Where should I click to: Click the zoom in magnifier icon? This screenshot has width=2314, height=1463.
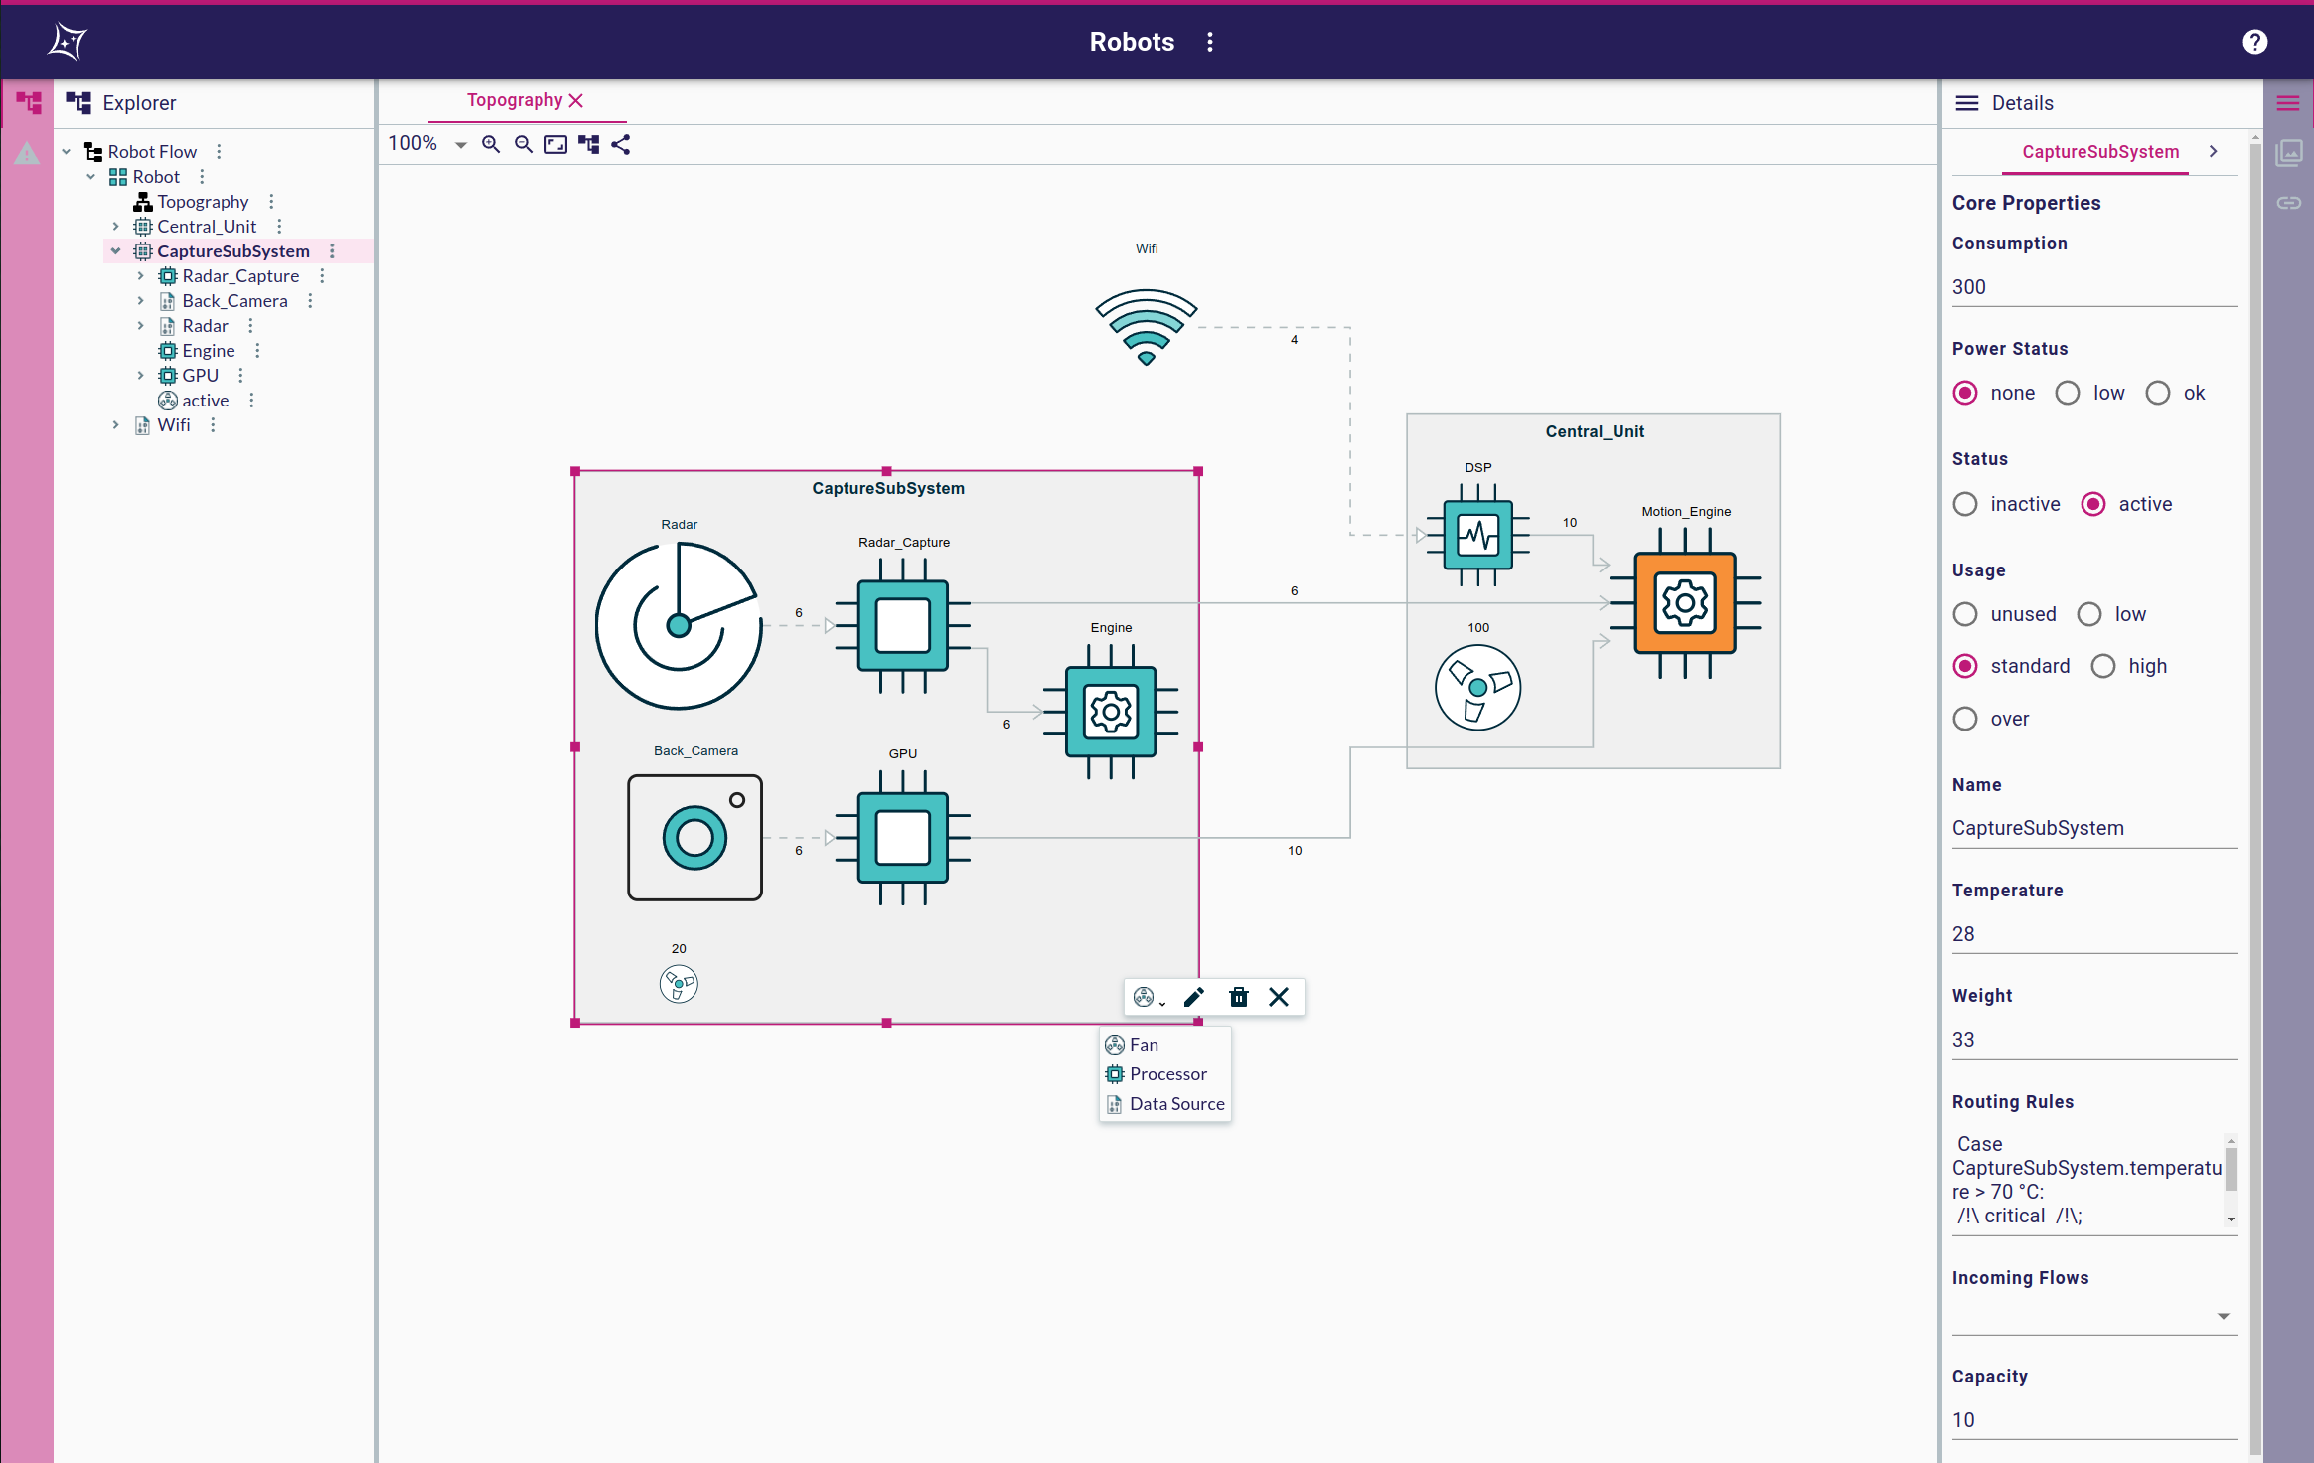(x=490, y=144)
